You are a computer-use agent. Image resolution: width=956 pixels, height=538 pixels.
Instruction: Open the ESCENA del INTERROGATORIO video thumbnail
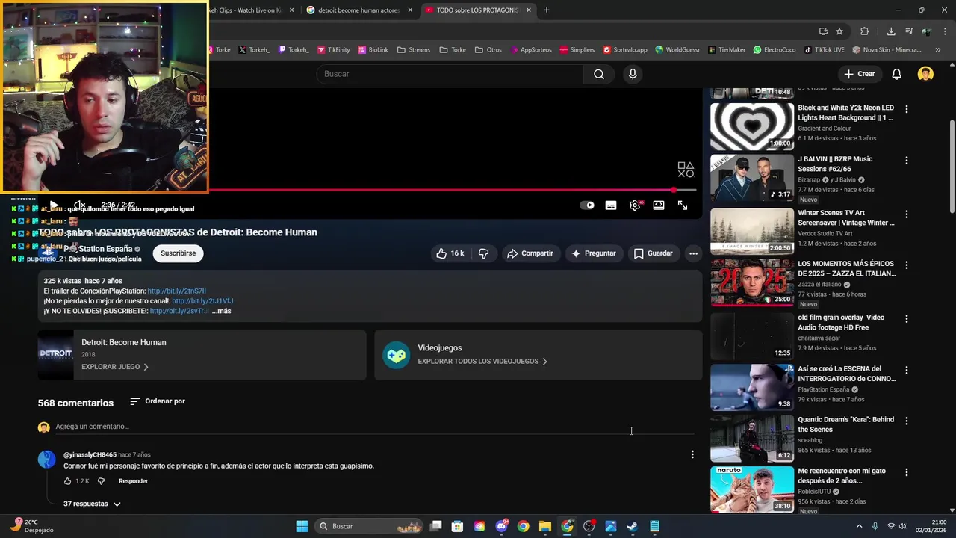point(751,387)
